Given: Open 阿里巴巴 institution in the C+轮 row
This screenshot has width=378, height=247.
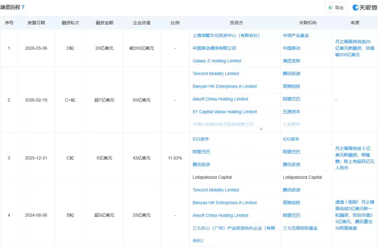Looking at the screenshot, I should coord(291,99).
